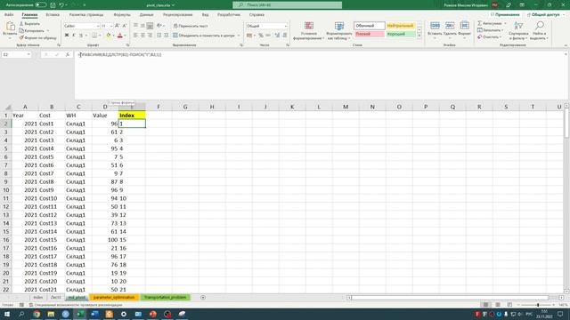Align text to bottom
Image resolution: width=570 pixels, height=320 pixels.
click(150, 26)
